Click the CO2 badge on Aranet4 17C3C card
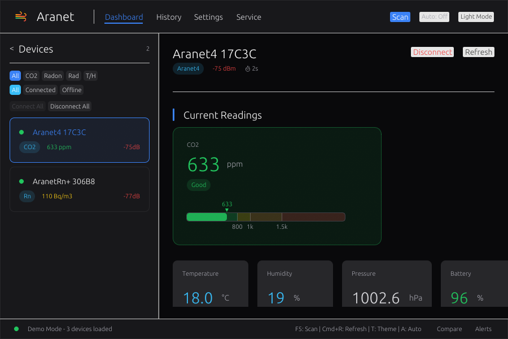 tap(29, 147)
